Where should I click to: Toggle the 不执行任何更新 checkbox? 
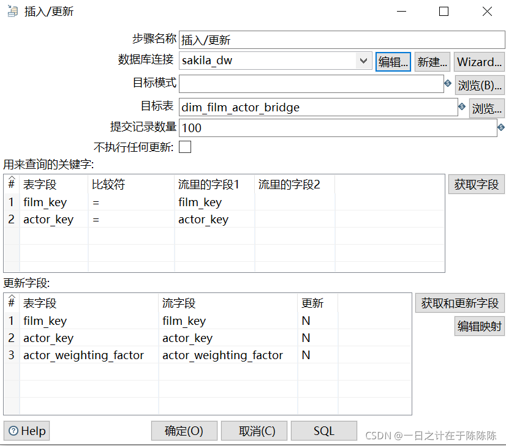pos(185,147)
